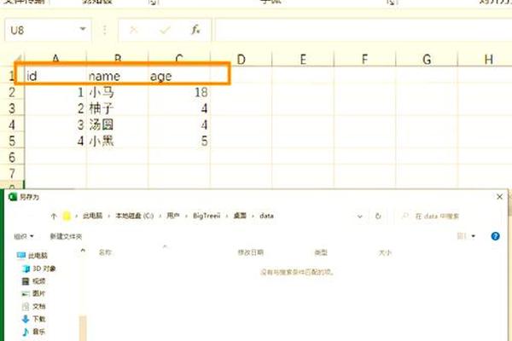Sort by the 类型 column header
The image size is (512, 341).
[321, 252]
